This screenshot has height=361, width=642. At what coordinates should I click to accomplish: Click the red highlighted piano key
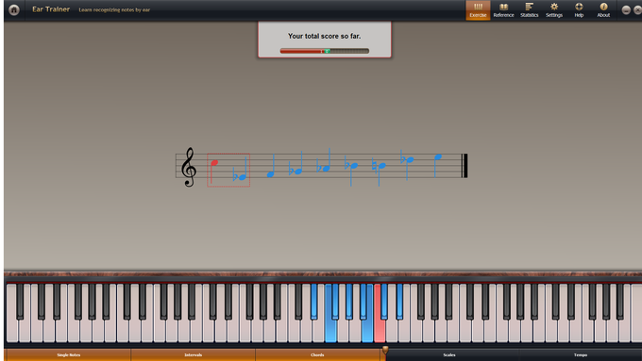pyautogui.click(x=380, y=323)
